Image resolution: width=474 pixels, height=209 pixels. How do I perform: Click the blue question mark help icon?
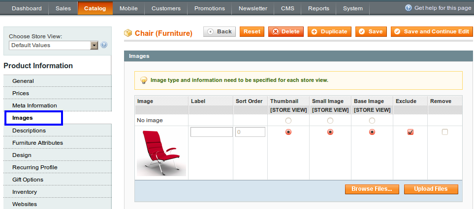pyautogui.click(x=409, y=8)
